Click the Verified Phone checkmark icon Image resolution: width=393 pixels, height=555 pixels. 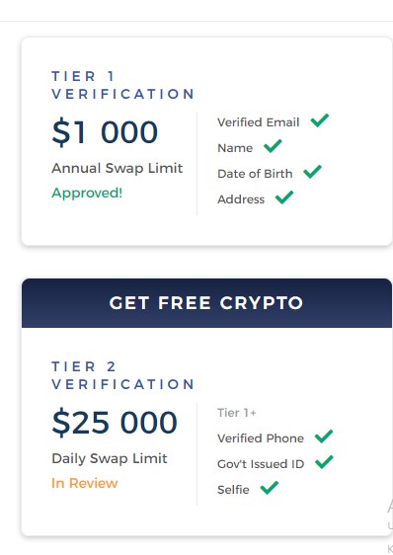click(x=324, y=436)
